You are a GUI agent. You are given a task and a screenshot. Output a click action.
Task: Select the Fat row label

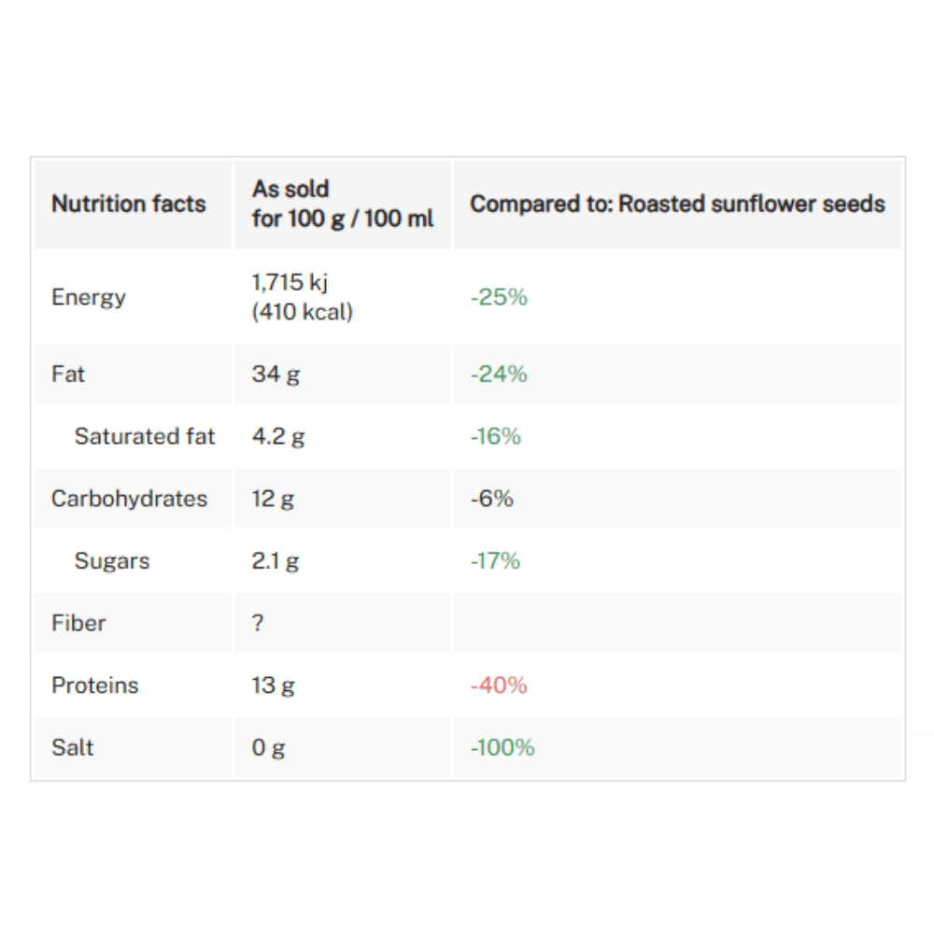[x=68, y=375]
